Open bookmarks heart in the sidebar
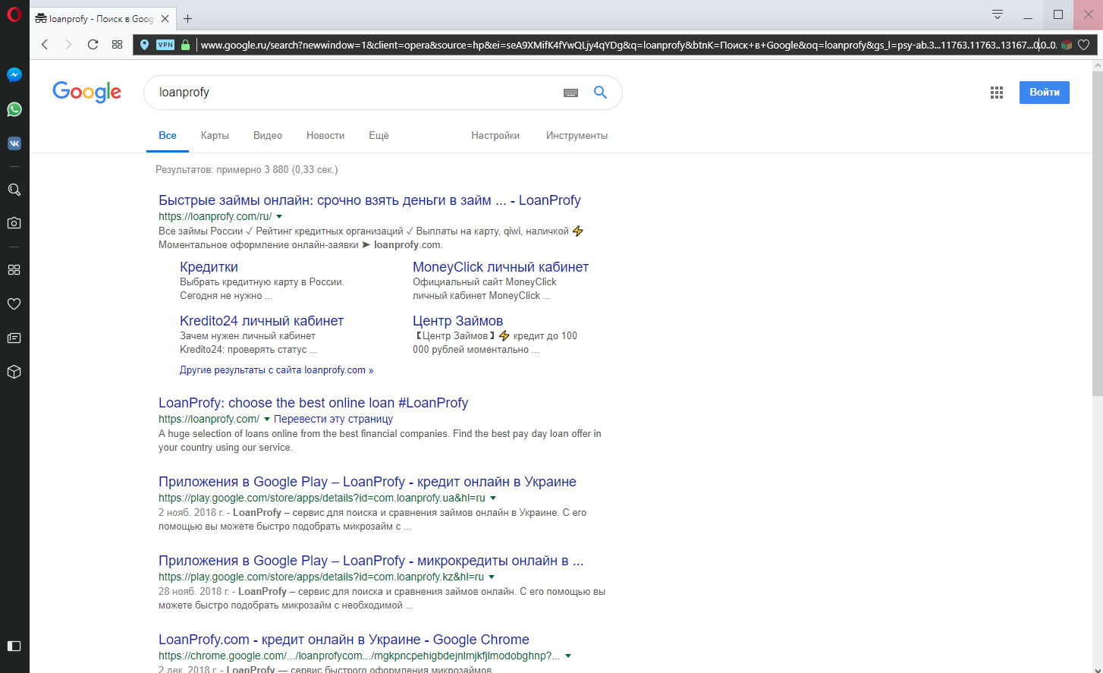 pyautogui.click(x=14, y=303)
